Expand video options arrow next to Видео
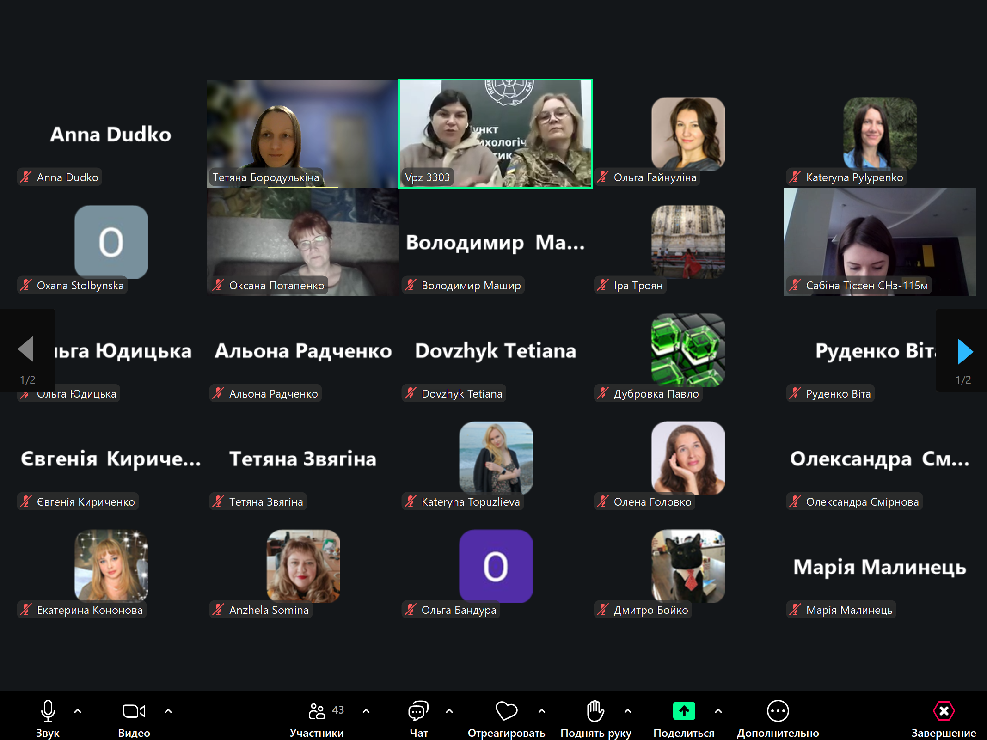987x740 pixels. click(168, 711)
